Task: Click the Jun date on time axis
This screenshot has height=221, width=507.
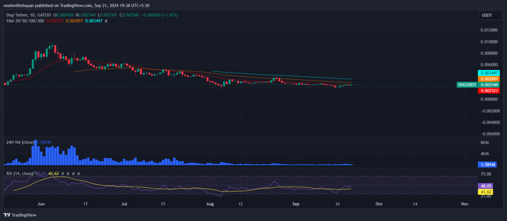Action: pyautogui.click(x=41, y=203)
